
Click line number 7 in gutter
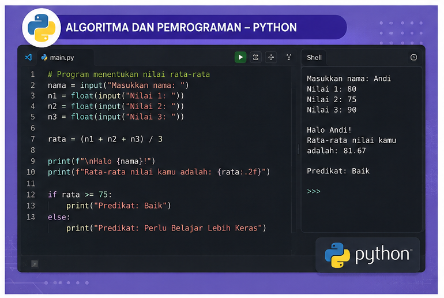[32, 139]
